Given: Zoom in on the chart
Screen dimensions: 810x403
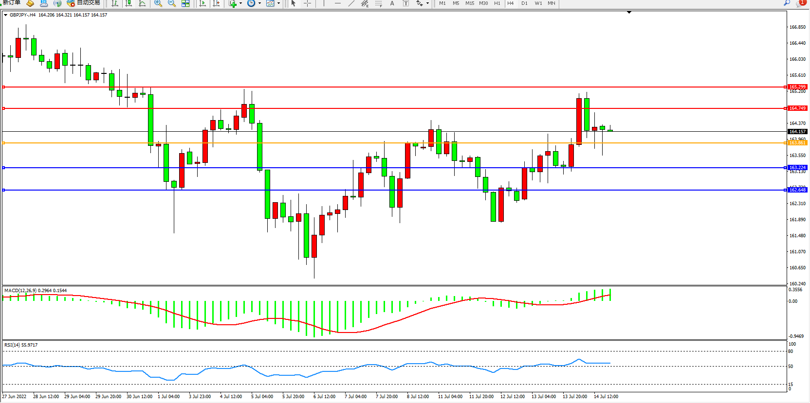Looking at the screenshot, I should [158, 3].
